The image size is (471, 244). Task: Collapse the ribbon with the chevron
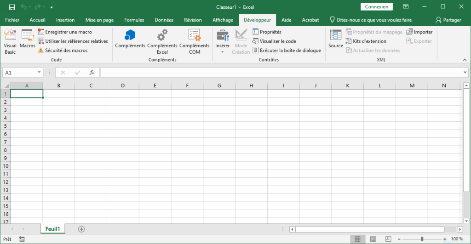tap(465, 60)
